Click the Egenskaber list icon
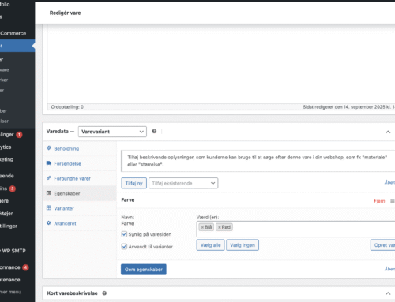 click(x=49, y=193)
